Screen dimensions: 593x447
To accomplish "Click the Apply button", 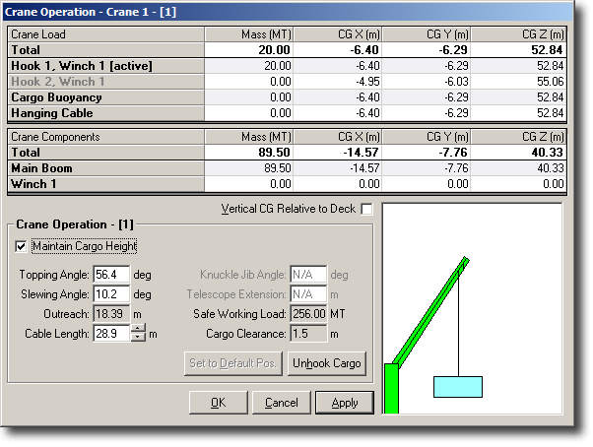I will (345, 403).
